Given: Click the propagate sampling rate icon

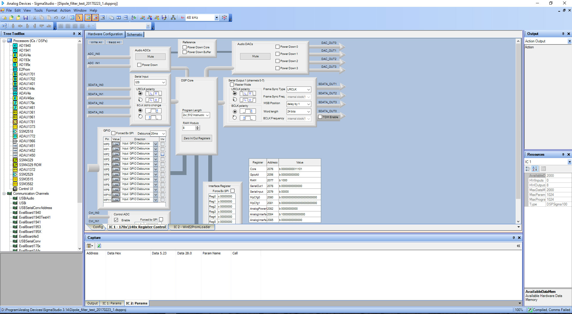Looking at the screenshot, I should click(x=224, y=18).
